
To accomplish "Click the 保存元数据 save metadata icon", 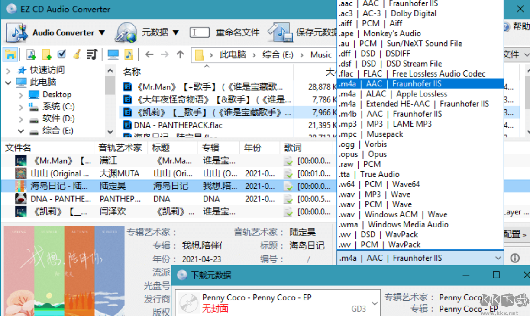I will (x=281, y=31).
